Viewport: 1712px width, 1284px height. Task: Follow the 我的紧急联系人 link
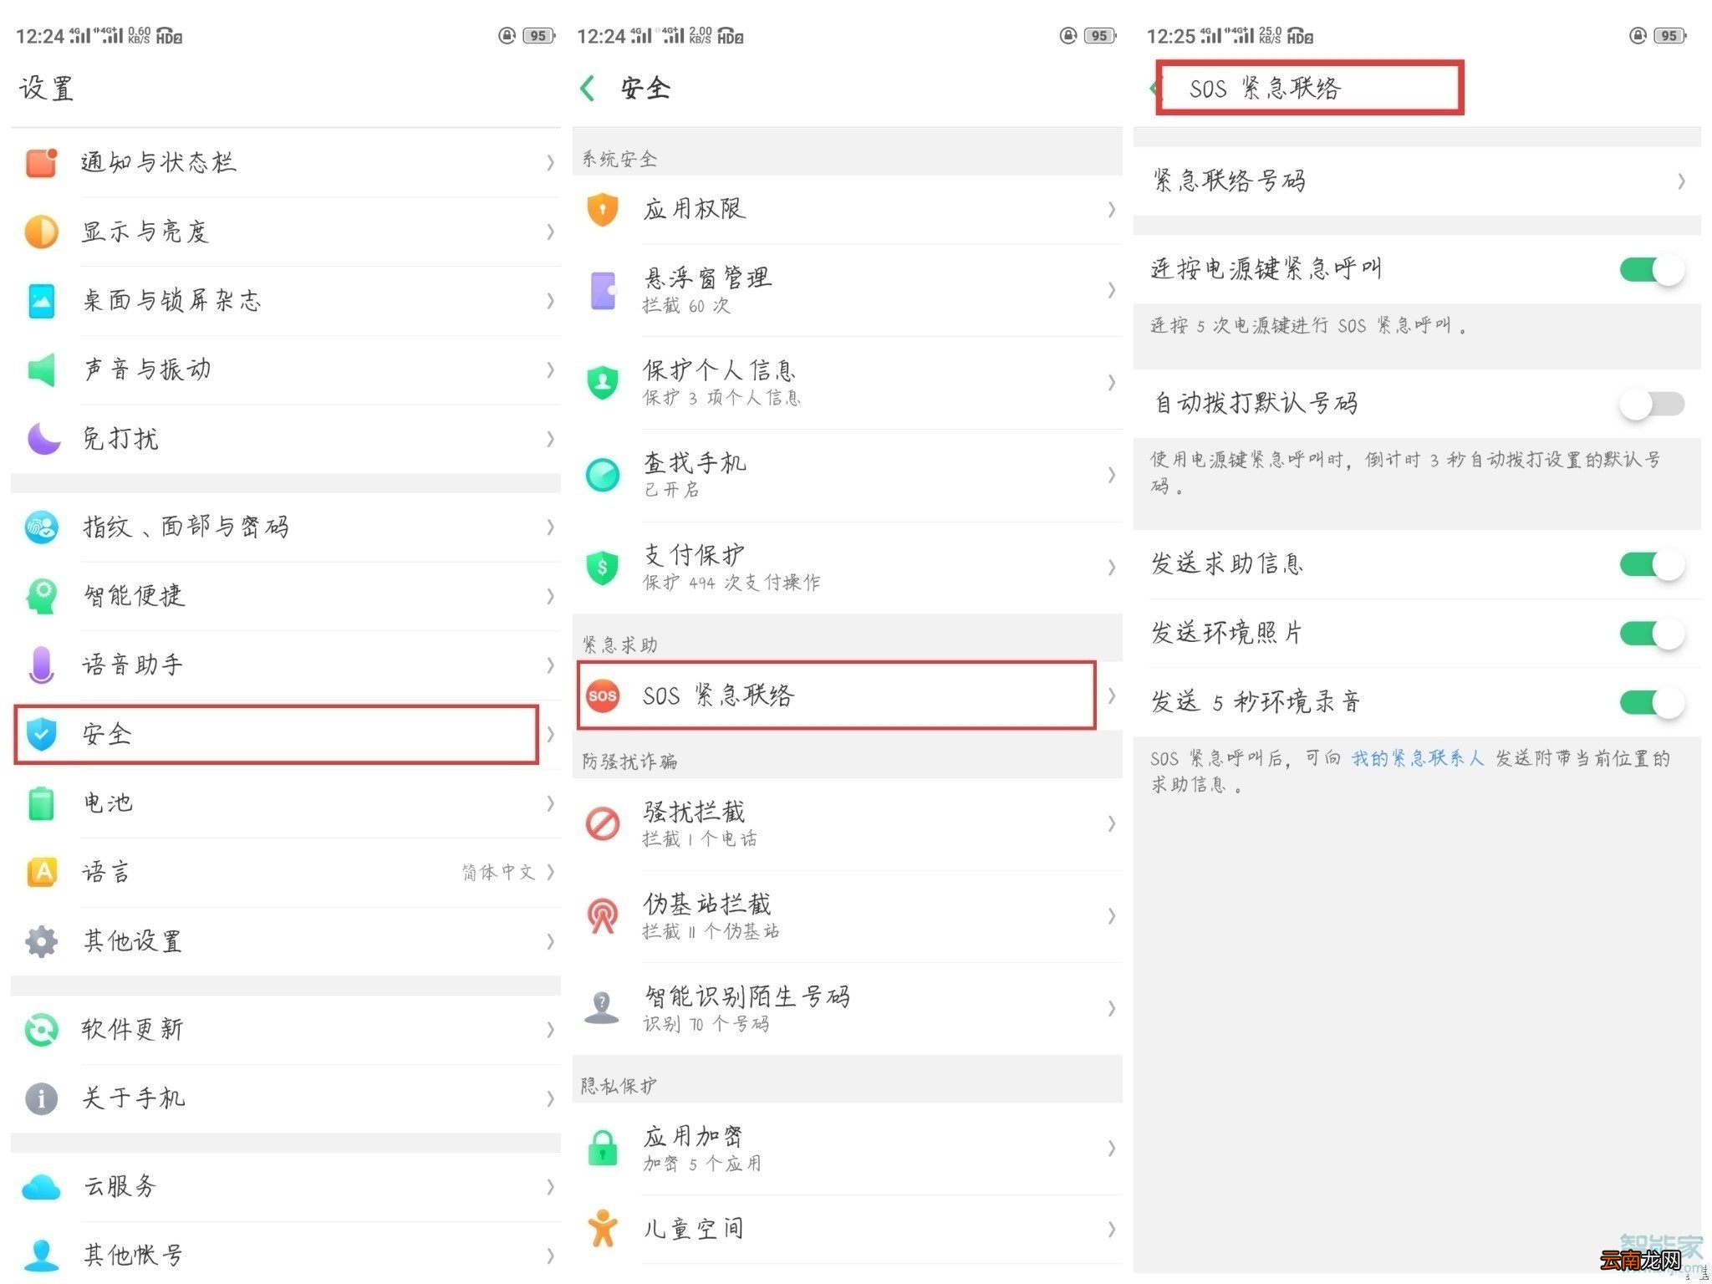1417,758
